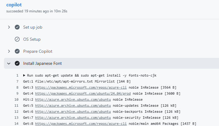Click the Install Japanese Font checkmark icon
Image resolution: width=219 pixels, height=126 pixels.
pyautogui.click(x=17, y=63)
